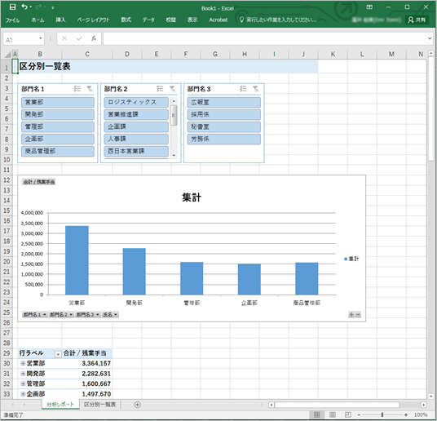Expand the 営業部 row in the pivot table
This screenshot has width=437, height=421.
pyautogui.click(x=23, y=364)
